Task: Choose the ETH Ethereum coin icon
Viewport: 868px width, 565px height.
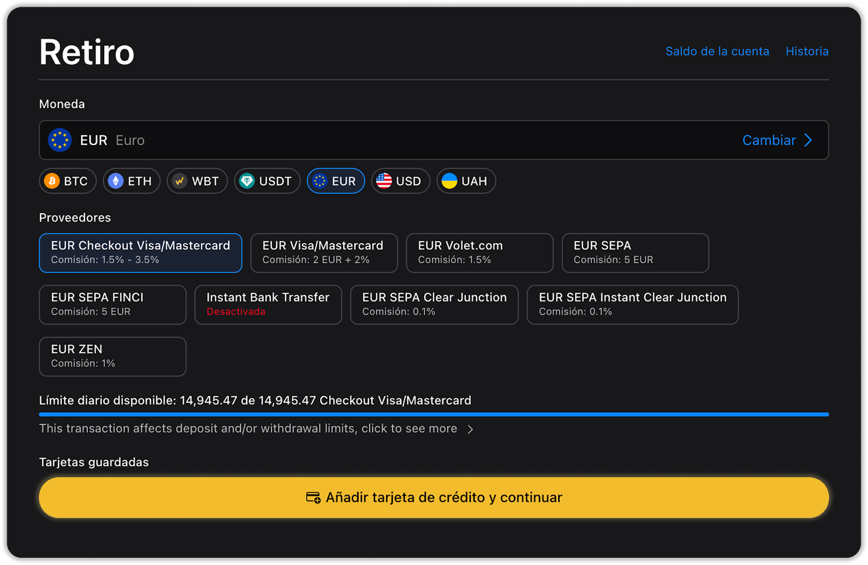Action: pos(116,181)
